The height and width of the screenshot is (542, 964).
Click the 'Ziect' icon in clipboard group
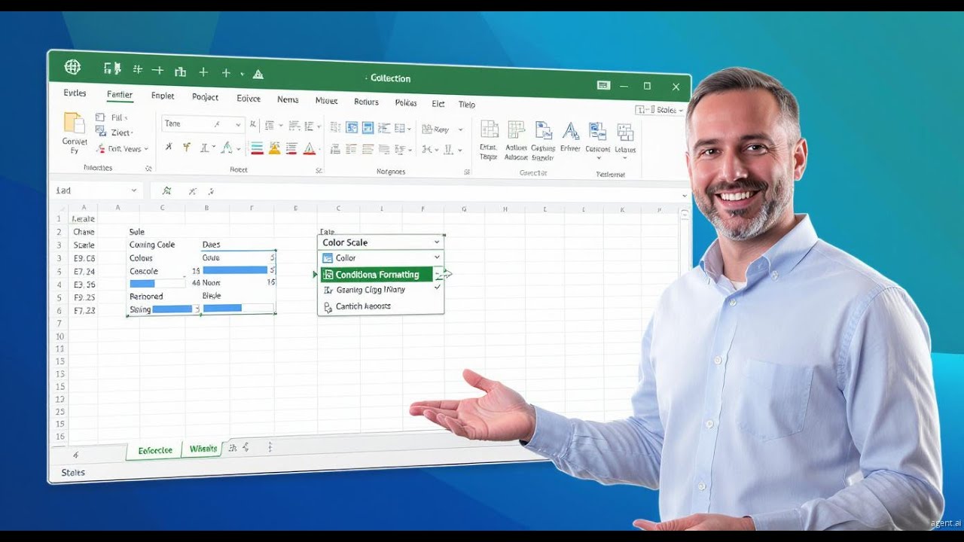[100, 132]
